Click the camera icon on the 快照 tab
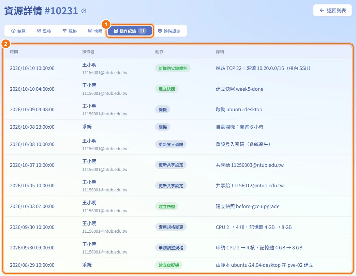This screenshot has width=356, height=276. pos(90,31)
